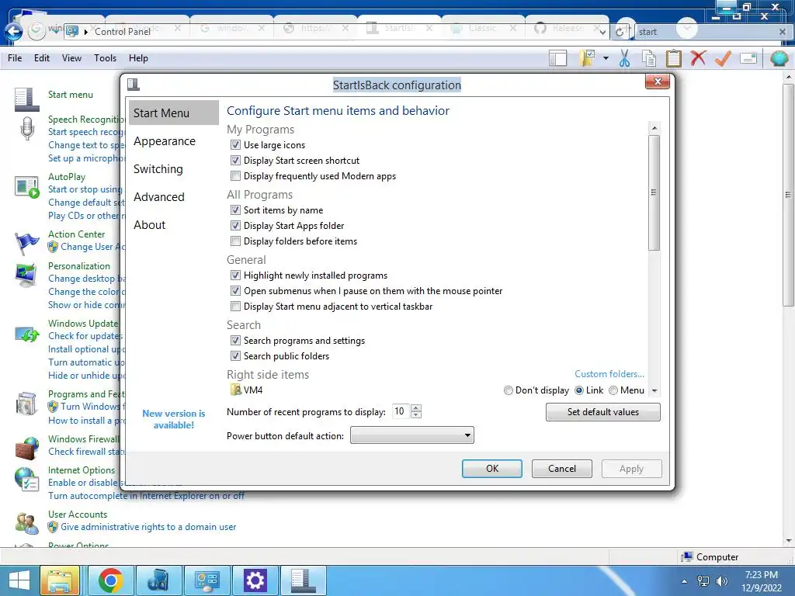
Task: Select Menu radio option for VM4
Action: 613,391
